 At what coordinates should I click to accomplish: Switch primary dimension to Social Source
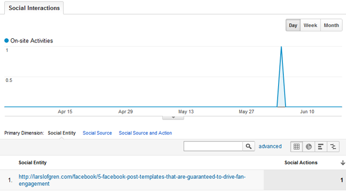pos(97,133)
